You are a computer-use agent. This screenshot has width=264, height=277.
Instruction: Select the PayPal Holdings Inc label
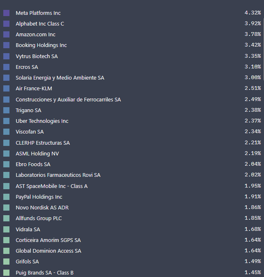click(39, 197)
